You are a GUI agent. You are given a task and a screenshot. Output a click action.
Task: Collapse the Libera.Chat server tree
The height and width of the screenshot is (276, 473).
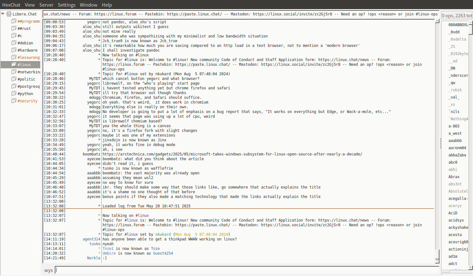(3, 14)
